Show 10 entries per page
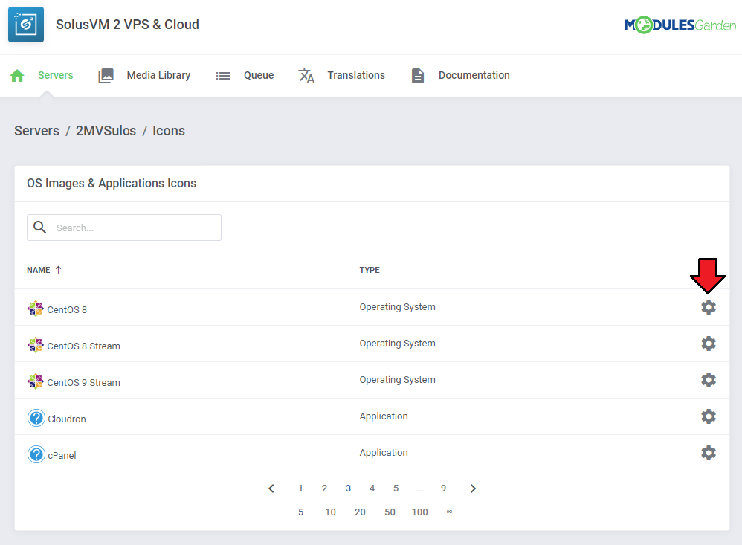 330,512
